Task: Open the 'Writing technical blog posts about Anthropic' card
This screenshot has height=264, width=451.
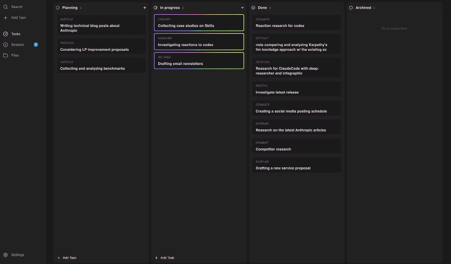Action: 101,25
